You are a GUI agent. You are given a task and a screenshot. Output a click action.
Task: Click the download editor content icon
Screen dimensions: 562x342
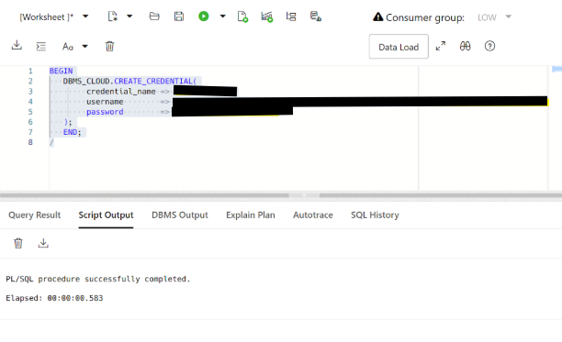(17, 46)
